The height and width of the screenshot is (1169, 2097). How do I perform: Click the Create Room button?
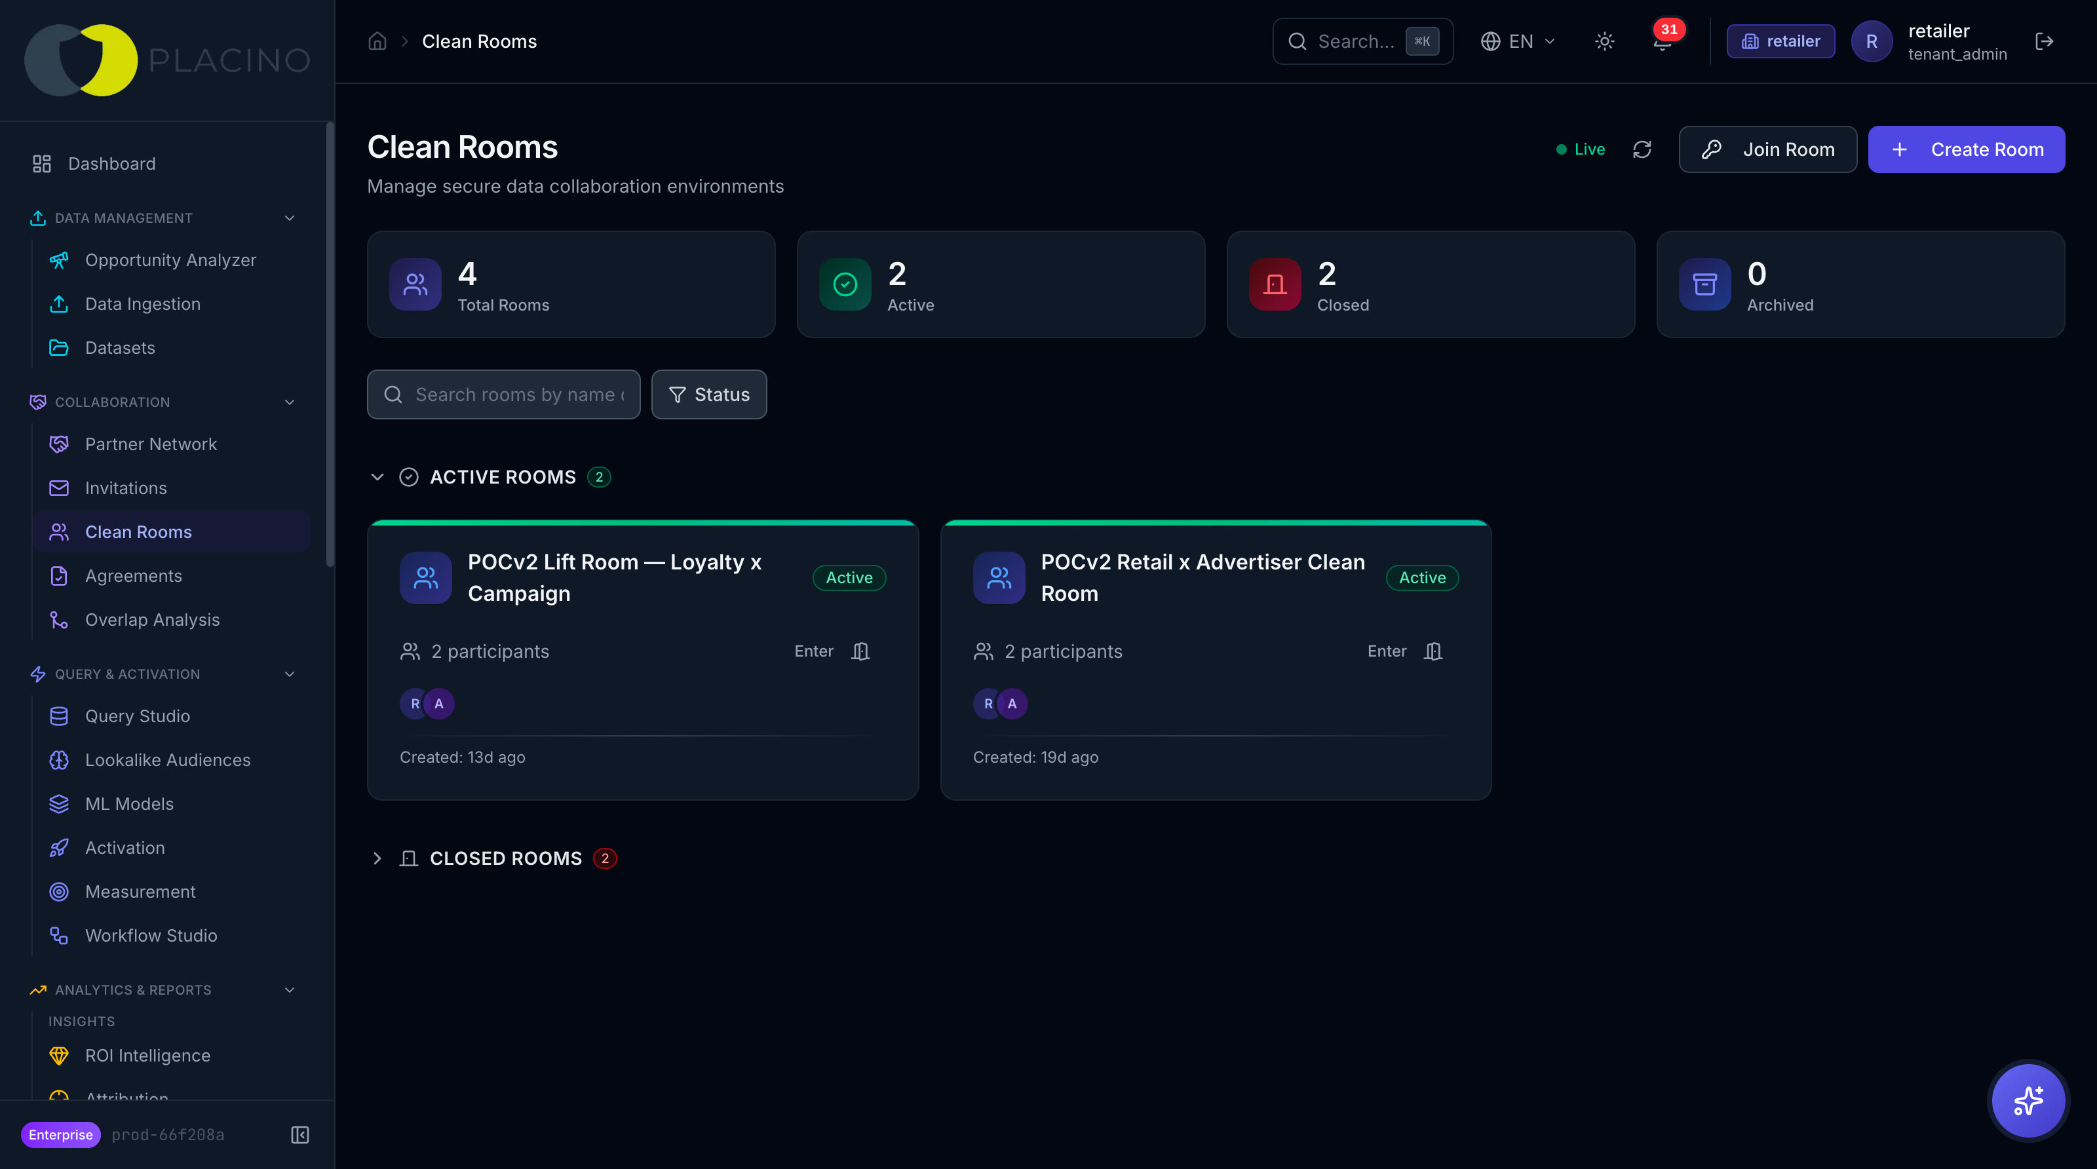click(1966, 149)
